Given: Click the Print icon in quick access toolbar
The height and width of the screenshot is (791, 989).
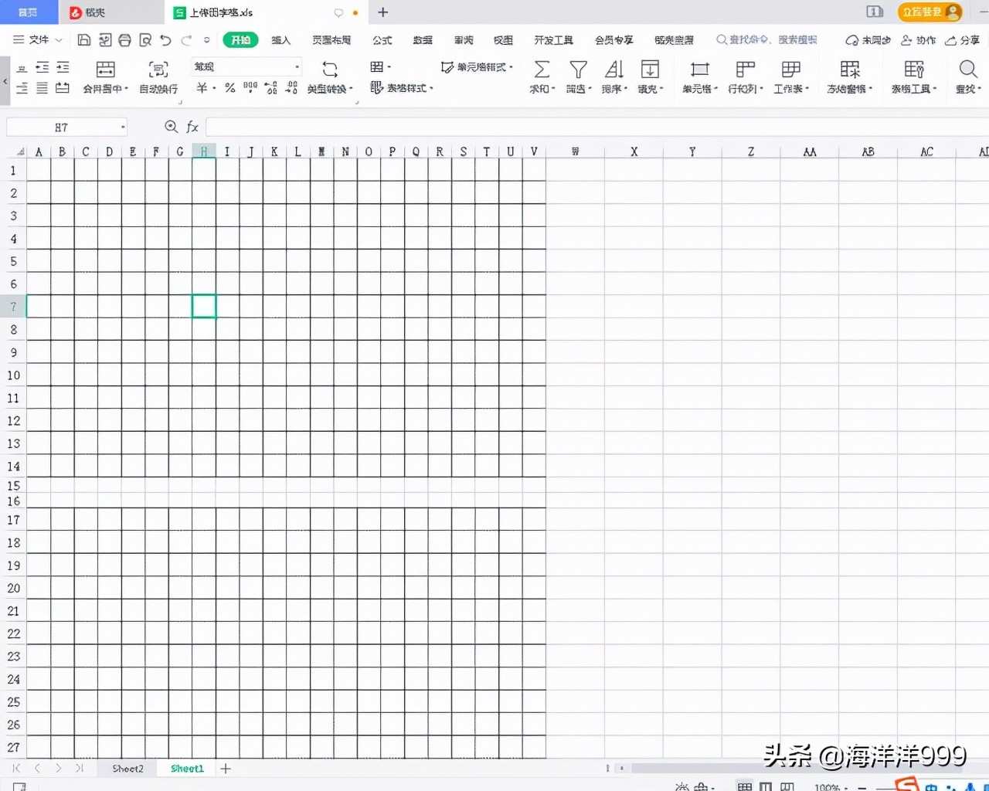Looking at the screenshot, I should (x=124, y=40).
